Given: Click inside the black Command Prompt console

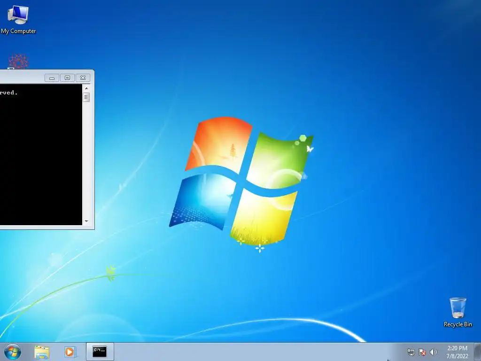Looking at the screenshot, I should tap(41, 155).
